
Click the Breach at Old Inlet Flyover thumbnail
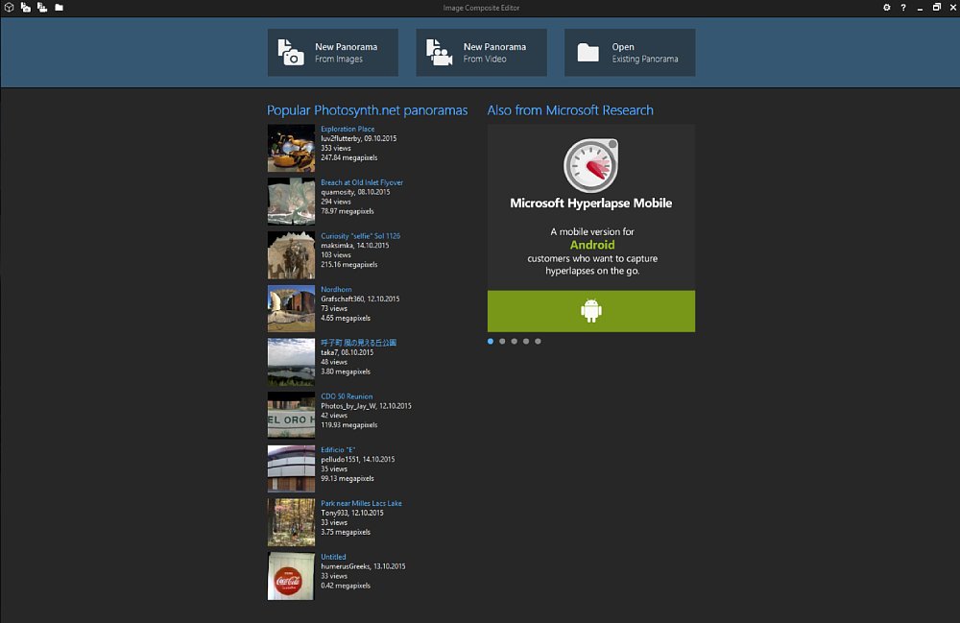click(292, 202)
